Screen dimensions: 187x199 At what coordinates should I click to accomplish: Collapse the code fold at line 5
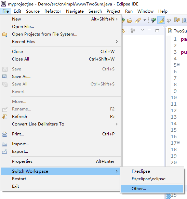(x=178, y=65)
